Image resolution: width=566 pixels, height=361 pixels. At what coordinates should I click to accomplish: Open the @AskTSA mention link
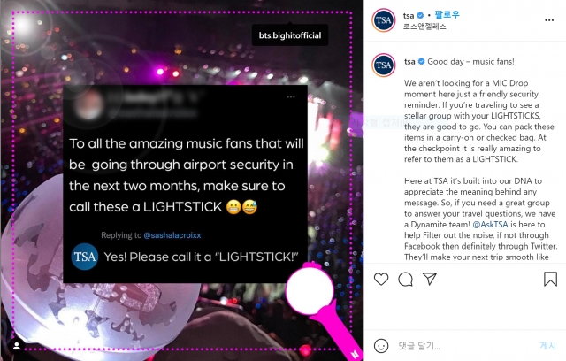[490, 224]
